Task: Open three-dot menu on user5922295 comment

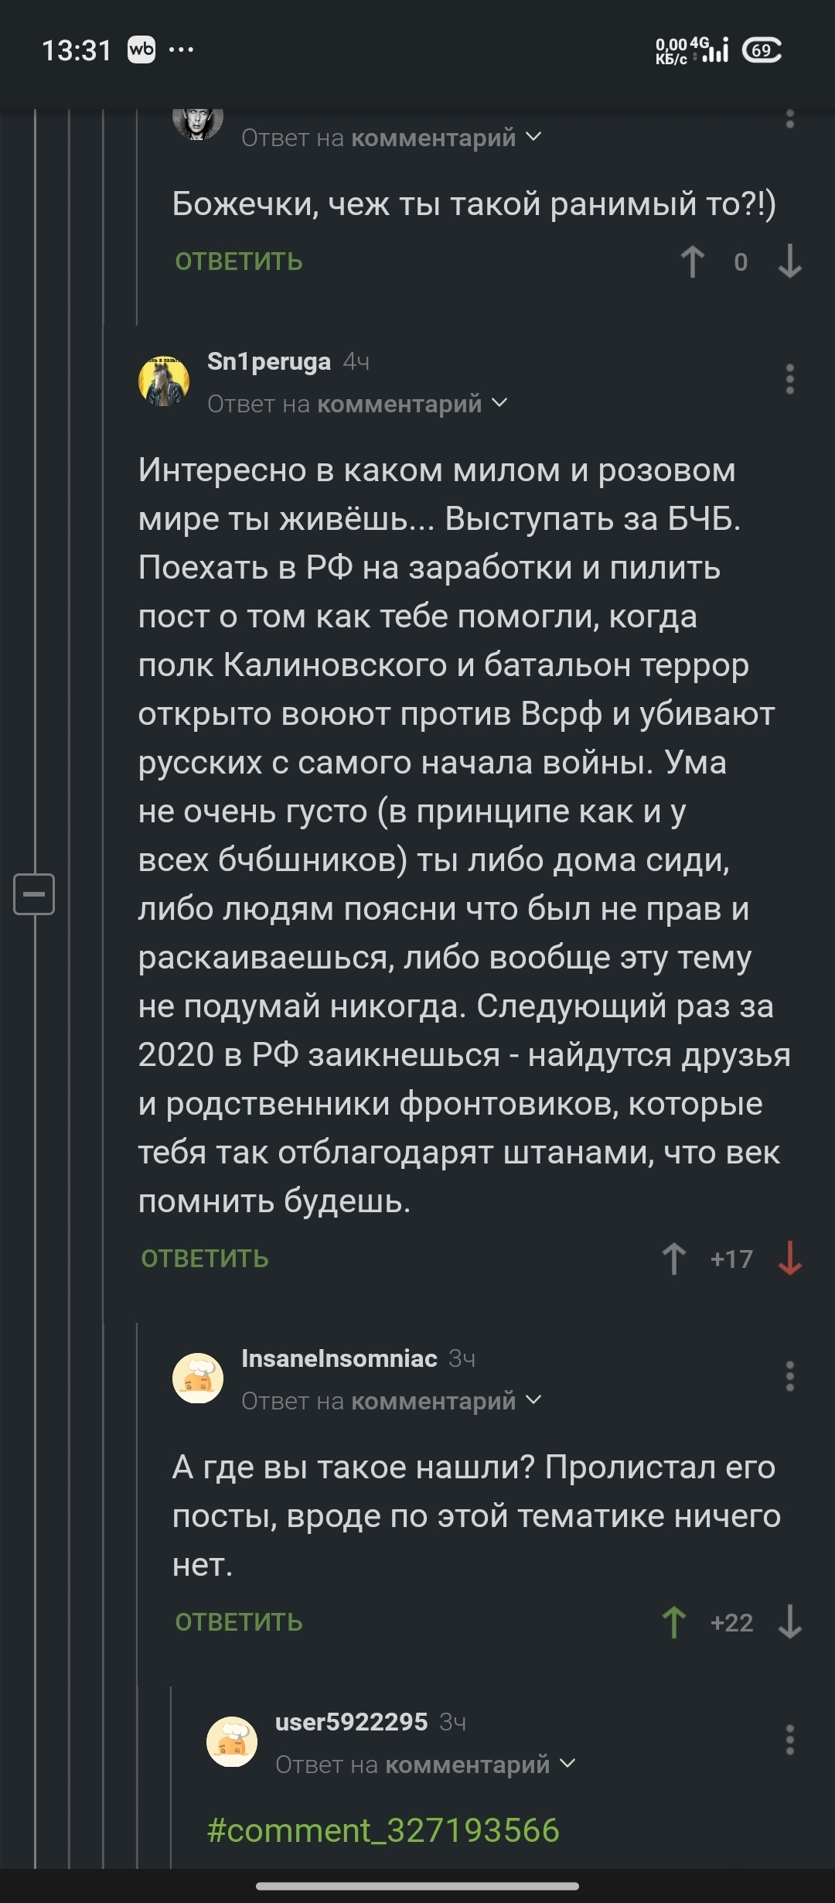Action: [789, 1740]
